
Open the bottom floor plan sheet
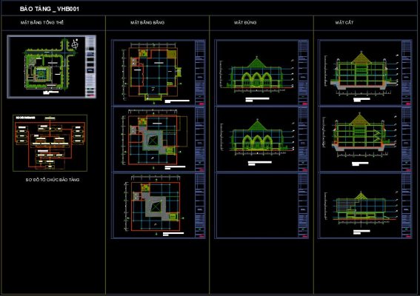point(159,205)
